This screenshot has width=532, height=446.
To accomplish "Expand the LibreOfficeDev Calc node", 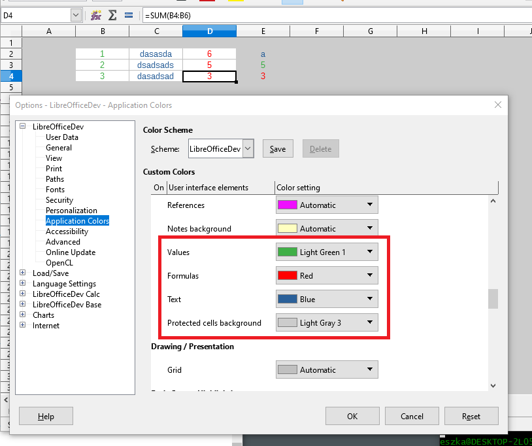I will pos(24,294).
